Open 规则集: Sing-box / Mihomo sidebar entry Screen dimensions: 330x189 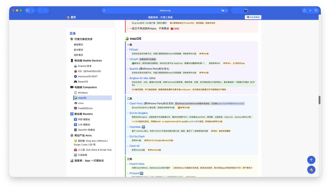point(91,143)
